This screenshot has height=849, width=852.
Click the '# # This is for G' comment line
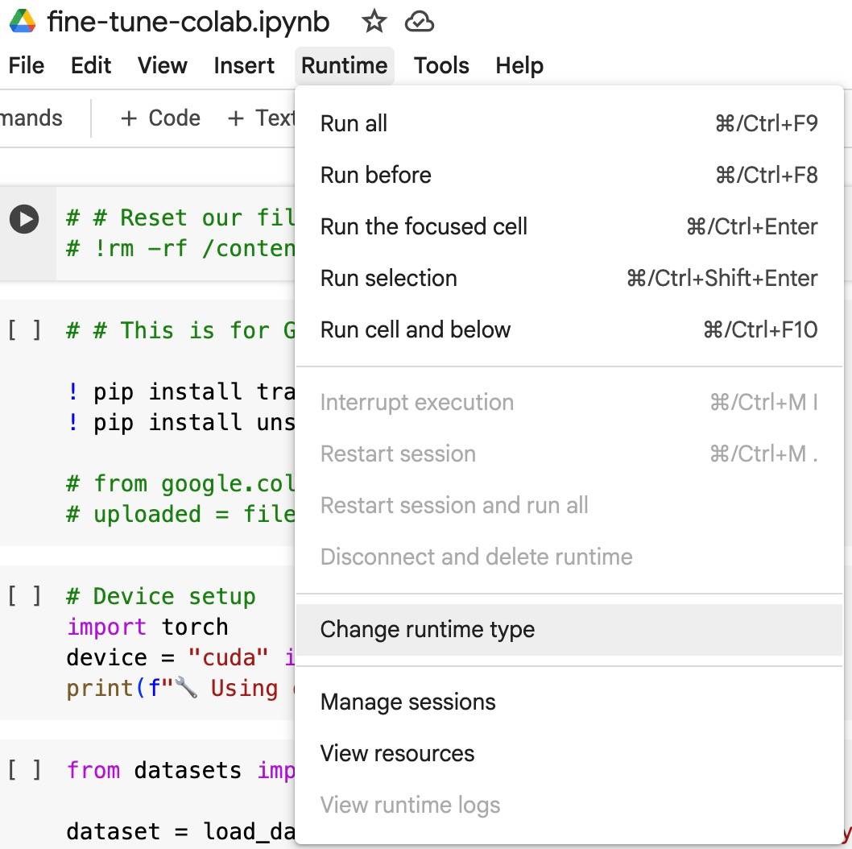coord(180,330)
